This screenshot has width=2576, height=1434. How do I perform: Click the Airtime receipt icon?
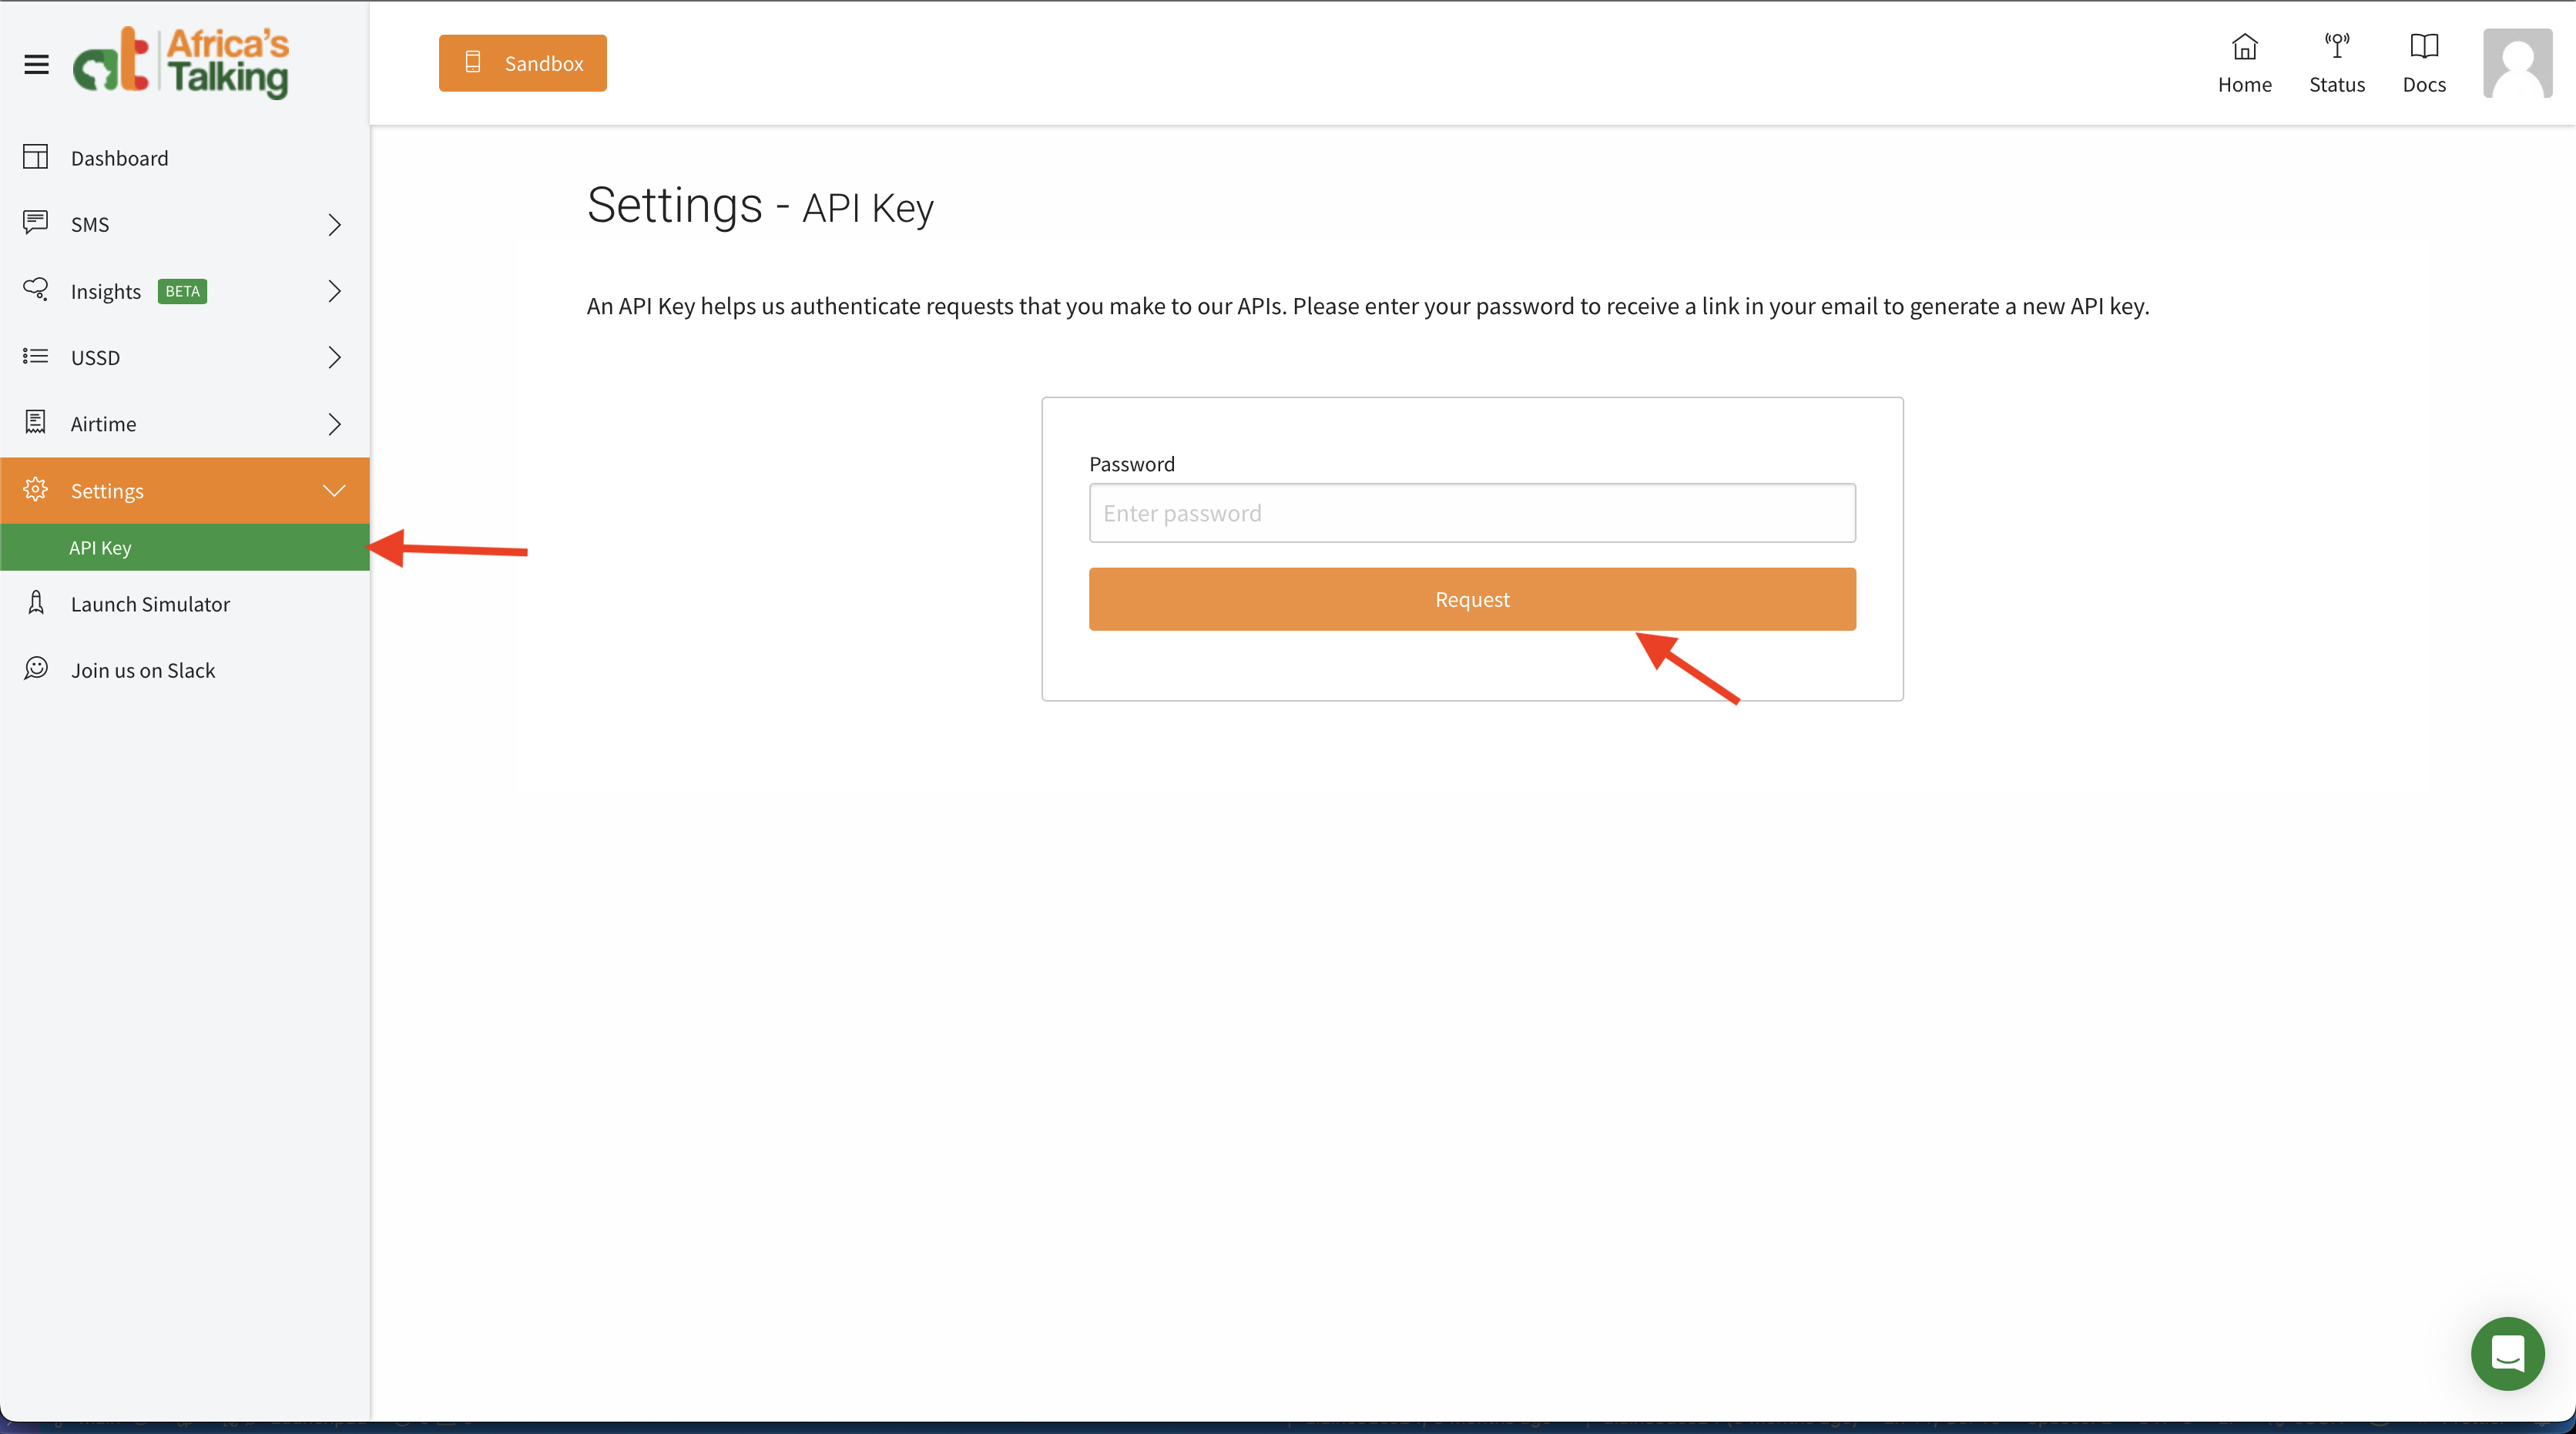click(36, 422)
